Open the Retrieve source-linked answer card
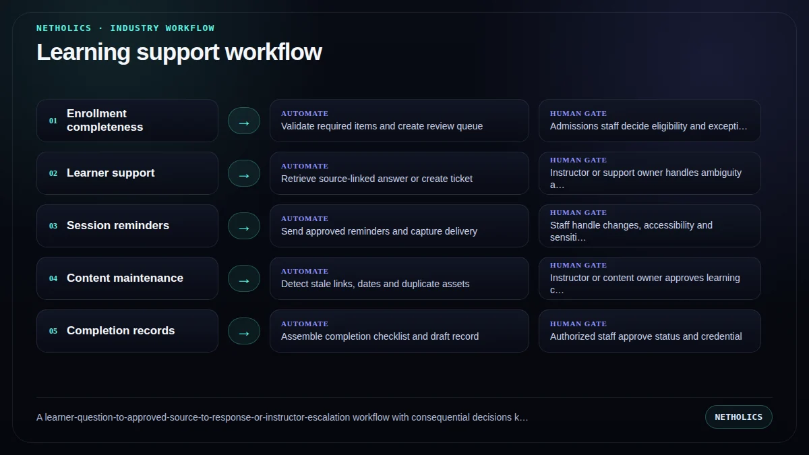 (x=399, y=173)
